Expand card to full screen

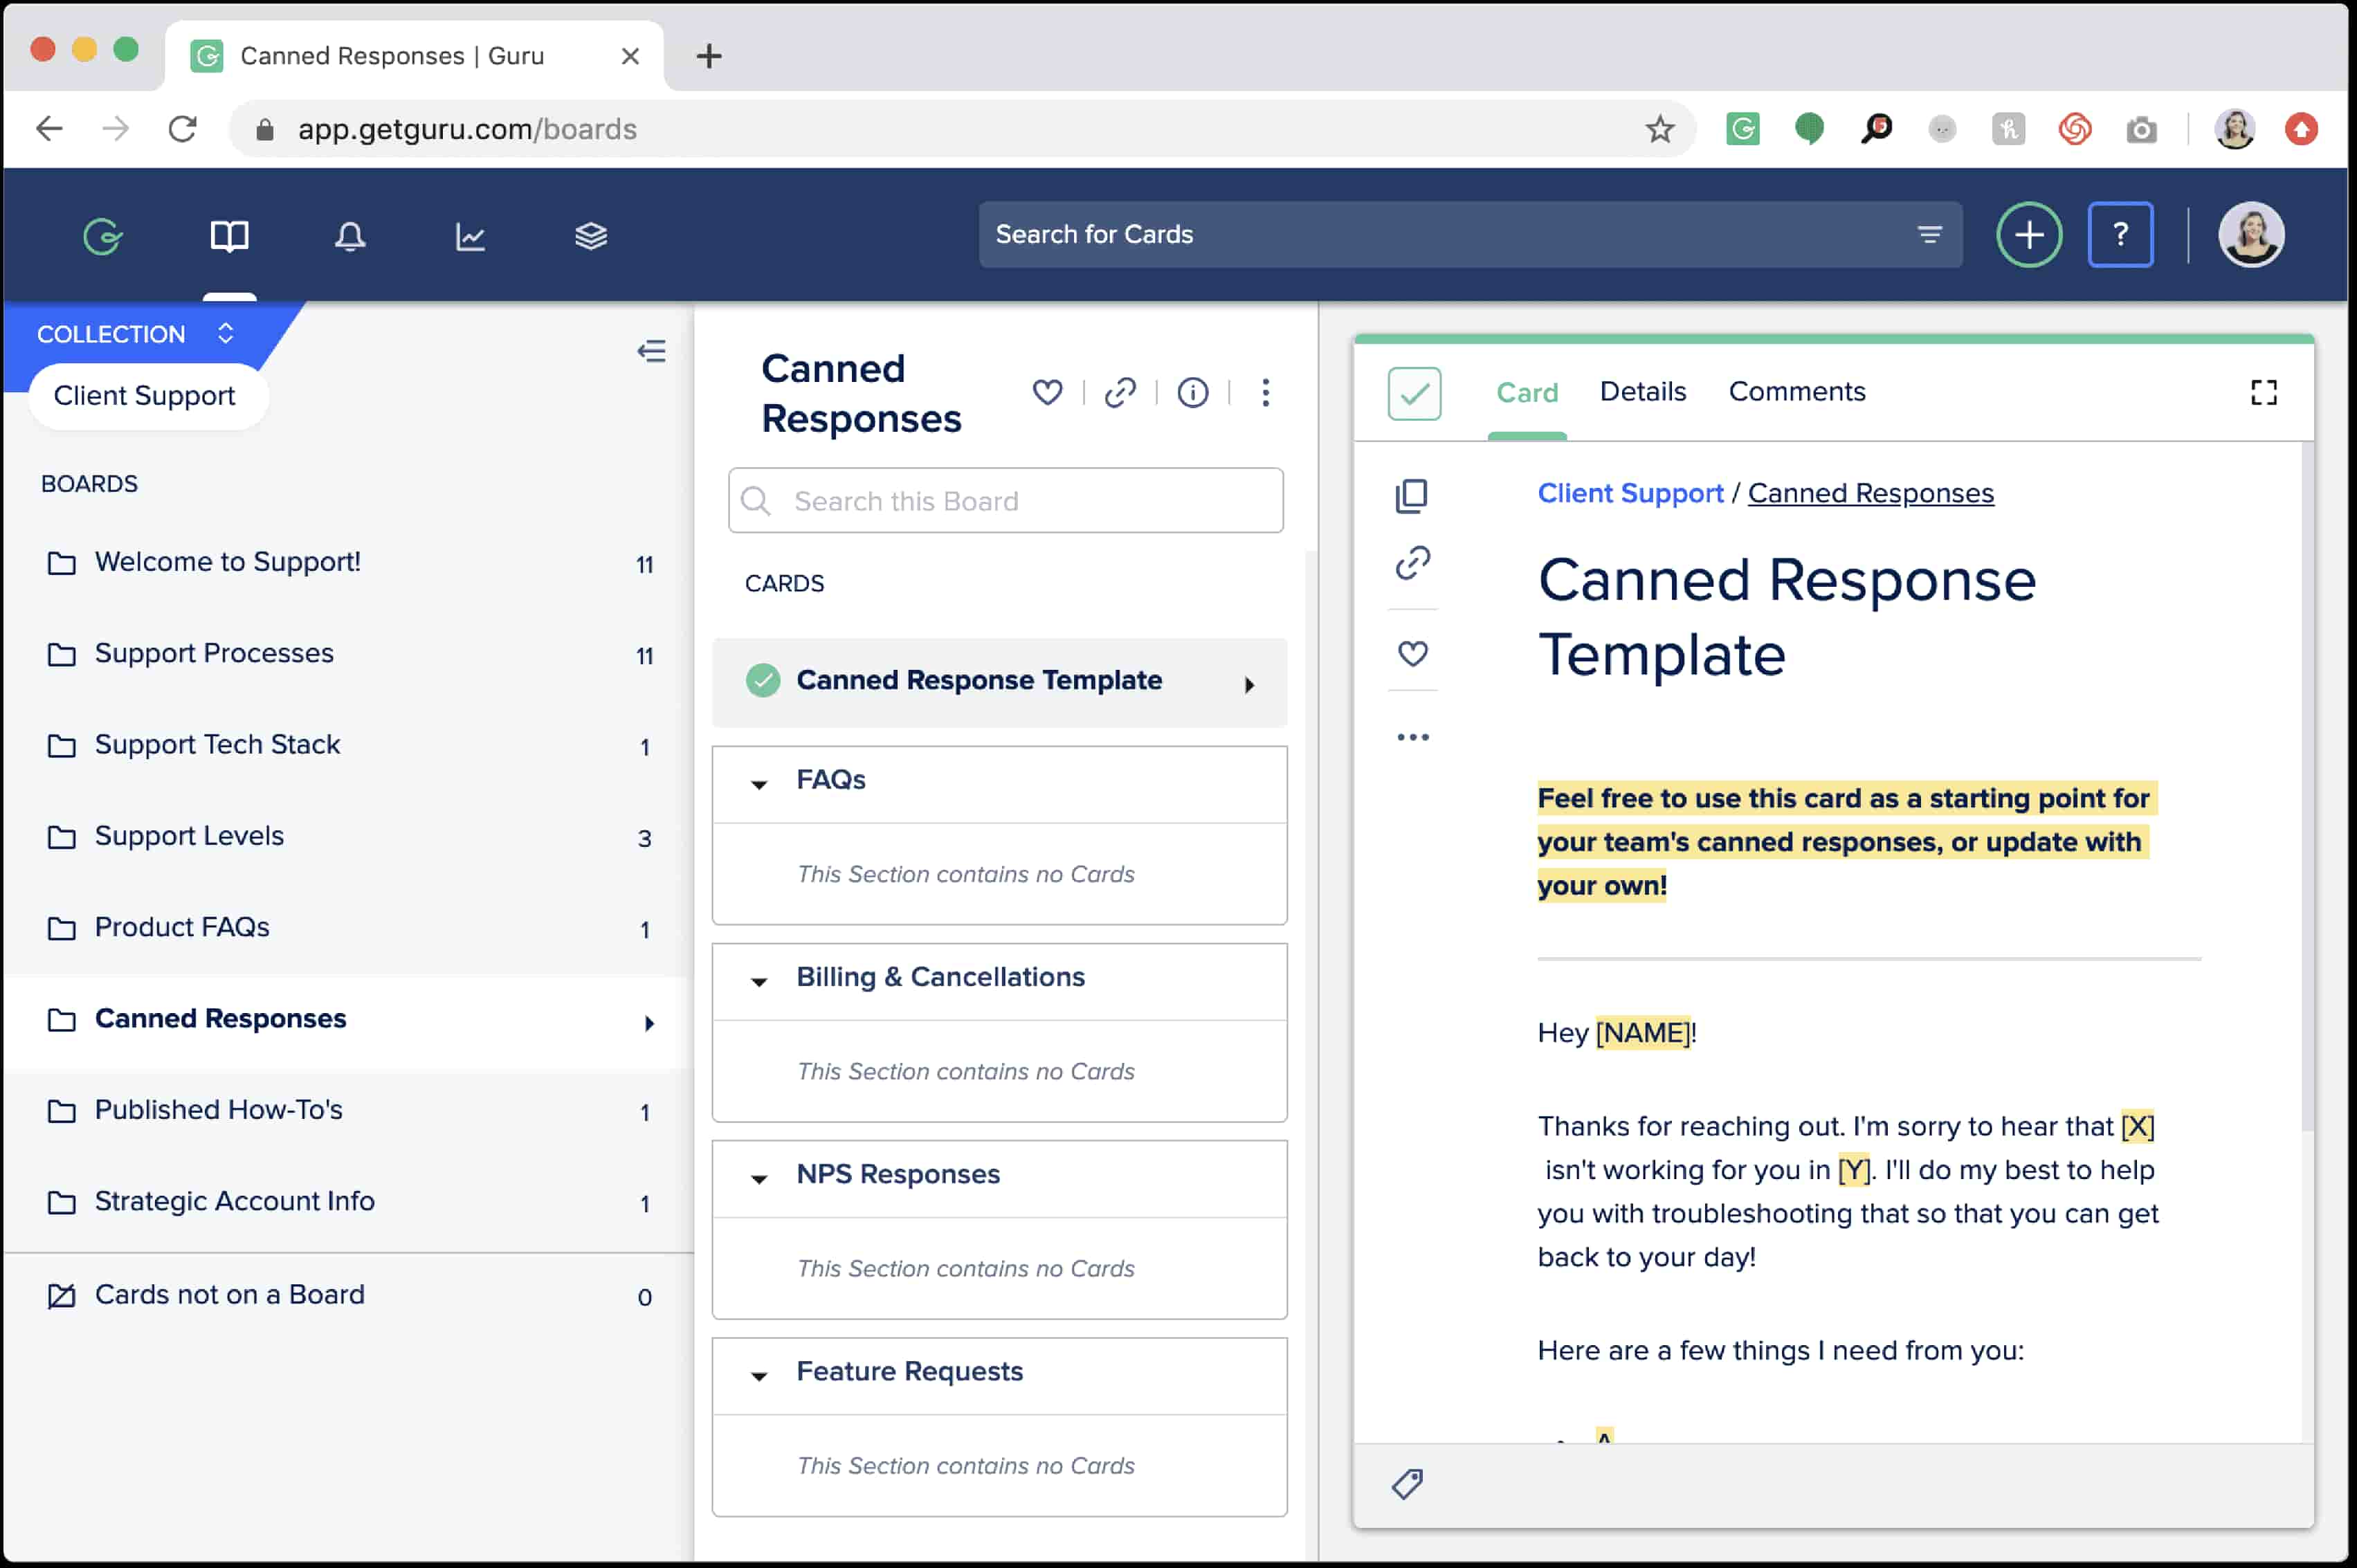click(x=2263, y=392)
